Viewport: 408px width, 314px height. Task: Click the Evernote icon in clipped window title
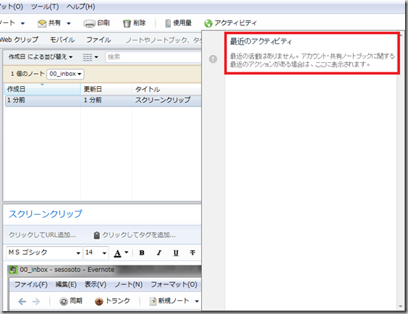tap(13, 270)
